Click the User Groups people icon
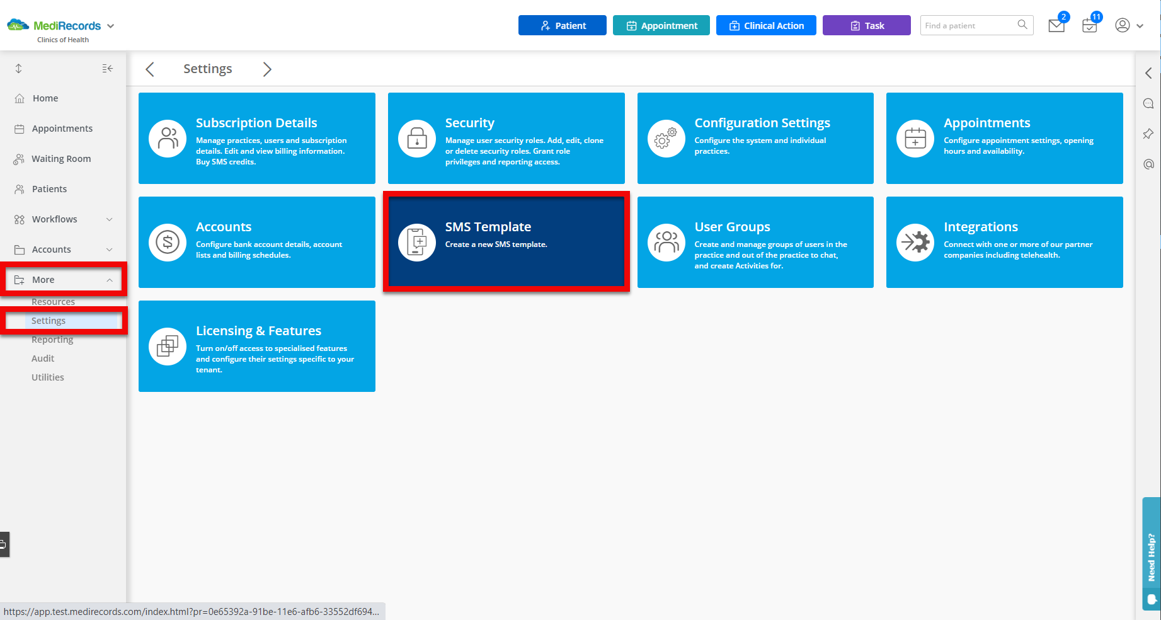The image size is (1161, 620). click(x=666, y=242)
